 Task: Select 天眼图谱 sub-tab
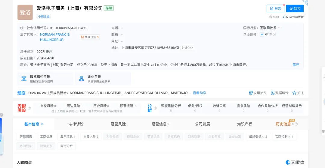coord(26,136)
